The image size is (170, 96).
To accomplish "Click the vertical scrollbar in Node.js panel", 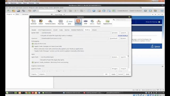I will (x=129, y=50).
